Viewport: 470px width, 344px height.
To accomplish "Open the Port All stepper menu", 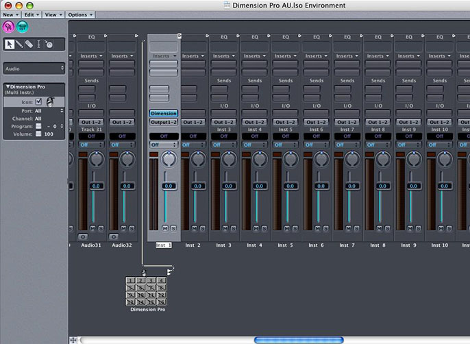I will tap(62, 110).
